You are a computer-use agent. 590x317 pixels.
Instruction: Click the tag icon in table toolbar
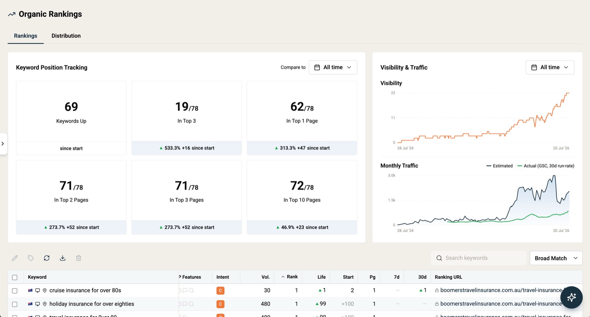click(x=31, y=258)
